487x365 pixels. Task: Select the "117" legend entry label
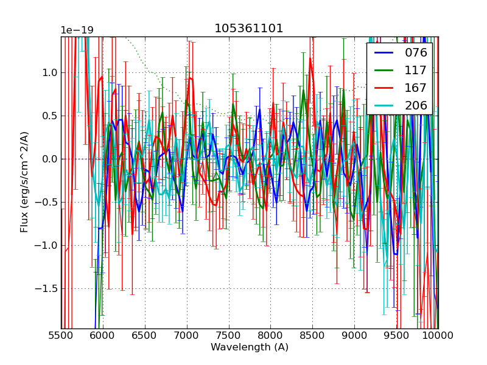[x=416, y=70]
